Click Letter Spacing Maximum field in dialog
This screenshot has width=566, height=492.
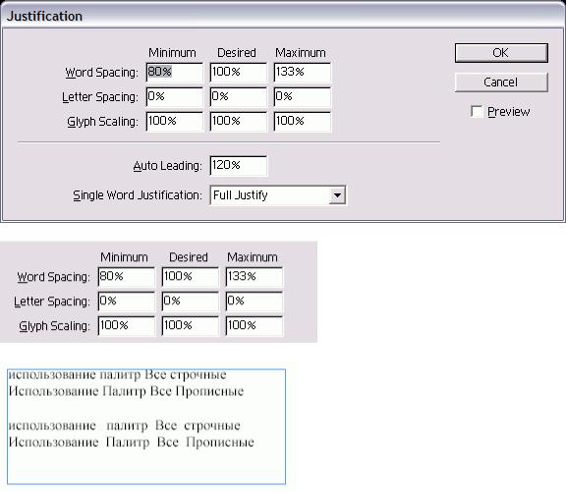pyautogui.click(x=303, y=96)
